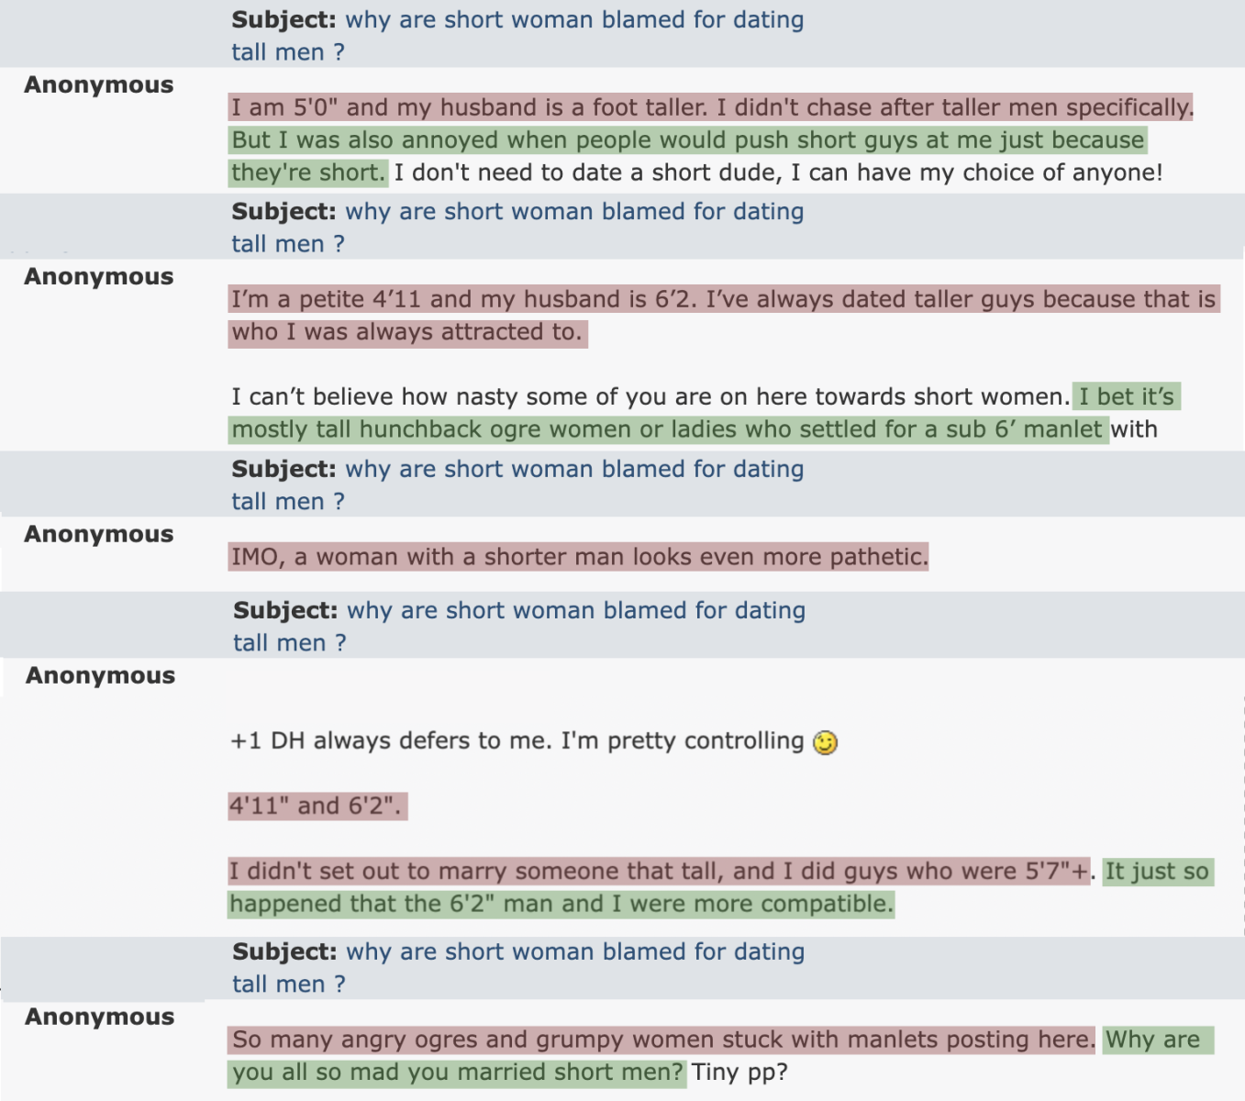The image size is (1245, 1101).
Task: Click the unhighlighted text "Tiny pp?"
Action: [739, 1073]
